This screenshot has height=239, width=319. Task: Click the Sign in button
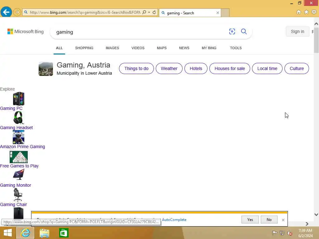[298, 31]
